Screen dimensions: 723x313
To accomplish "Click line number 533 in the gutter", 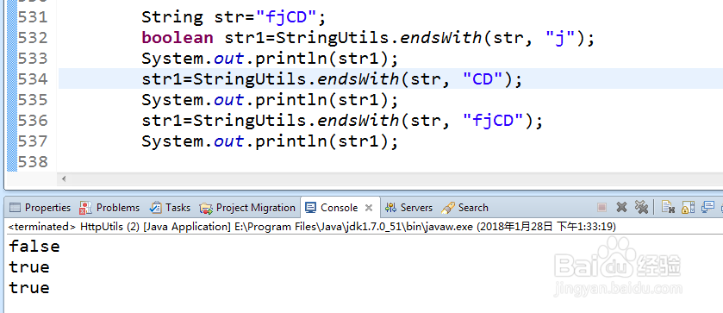I will [x=32, y=59].
